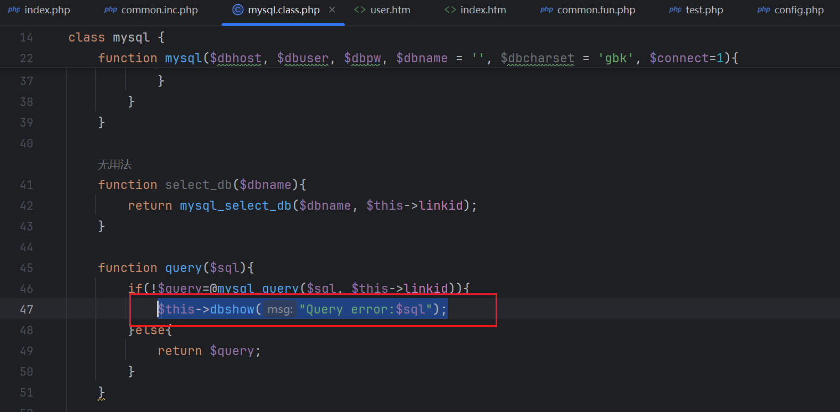Click the msg: parameter hint
Screen dimensions: 840x412
pyautogui.click(x=280, y=309)
